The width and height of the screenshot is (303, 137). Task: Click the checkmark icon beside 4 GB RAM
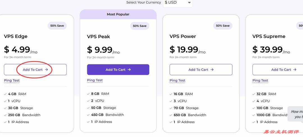pos(5,94)
